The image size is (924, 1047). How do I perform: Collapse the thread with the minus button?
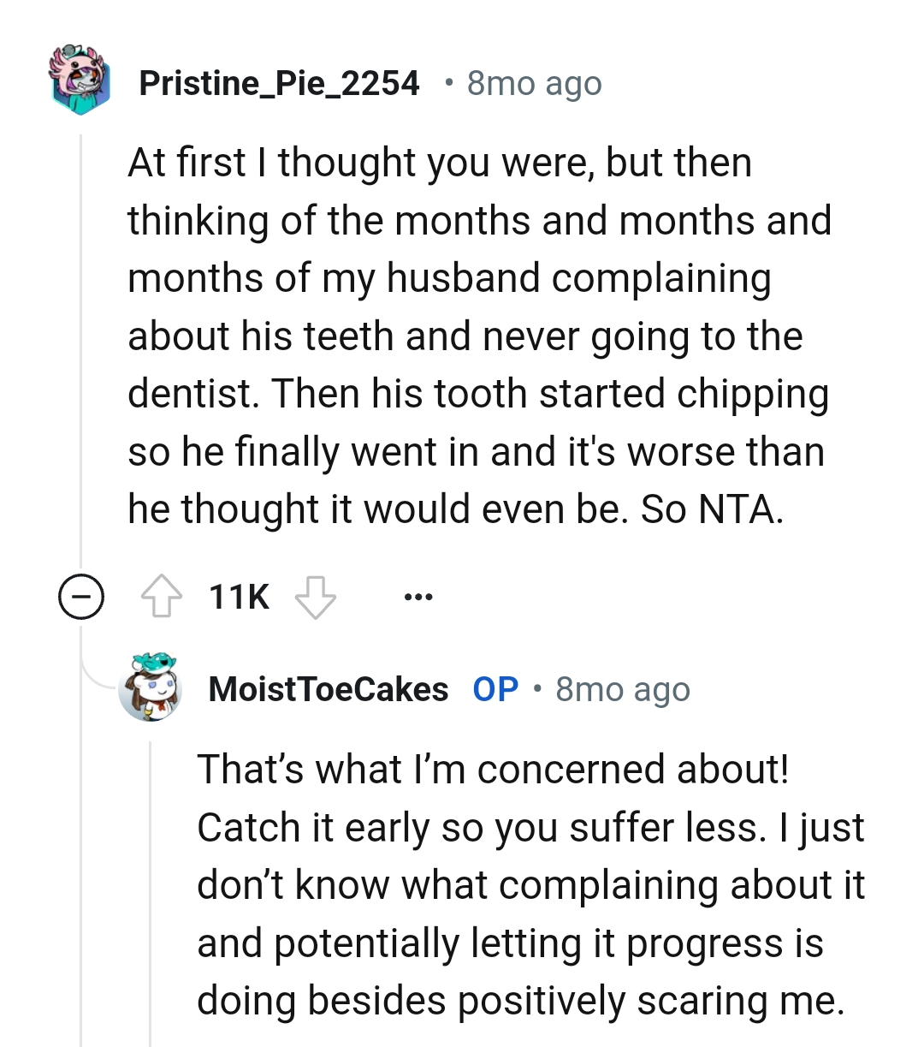[x=81, y=597]
